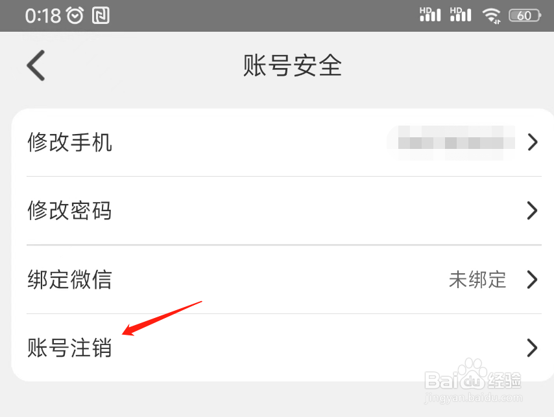Image resolution: width=554 pixels, height=417 pixels.
Task: Expand chevron next to 修改手机
Action: pyautogui.click(x=533, y=142)
